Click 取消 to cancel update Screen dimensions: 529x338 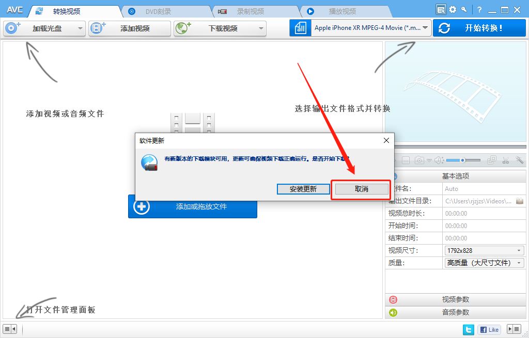point(362,189)
